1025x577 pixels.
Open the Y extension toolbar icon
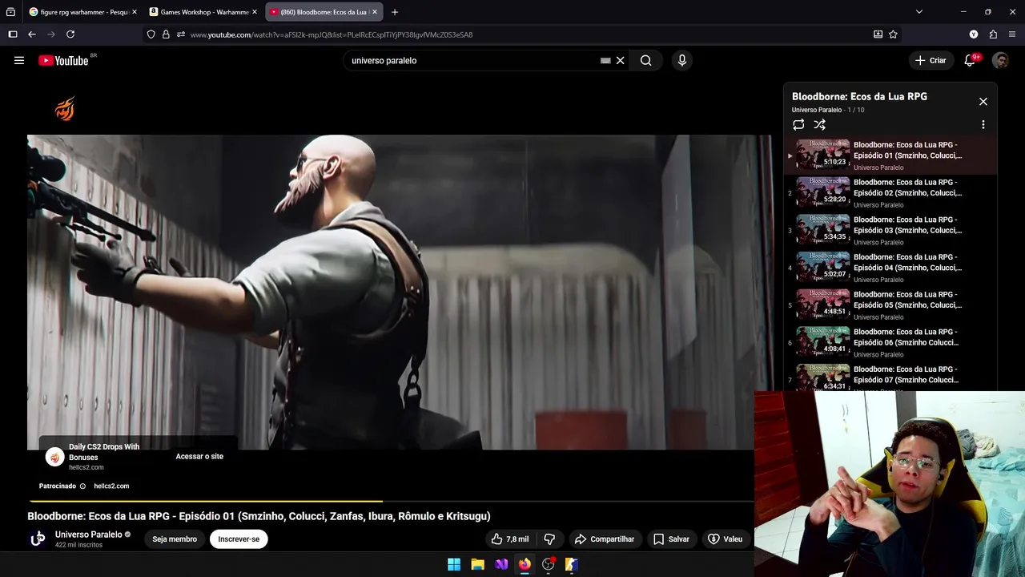(x=974, y=34)
